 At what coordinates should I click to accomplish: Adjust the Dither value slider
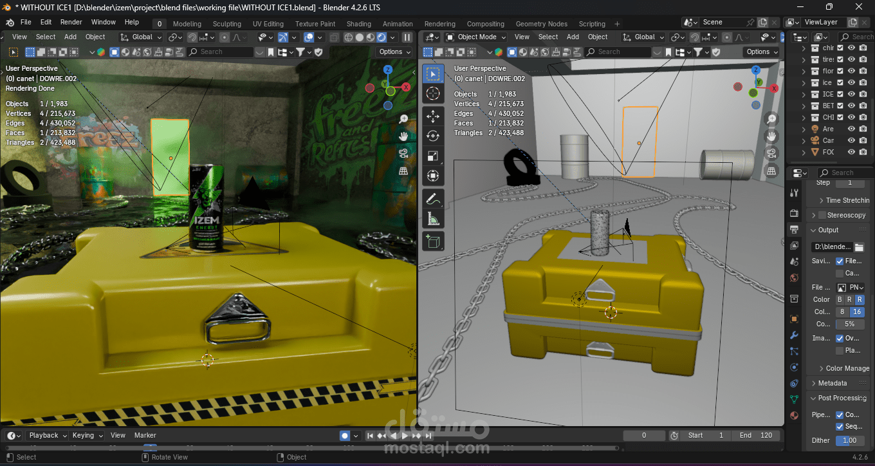850,440
